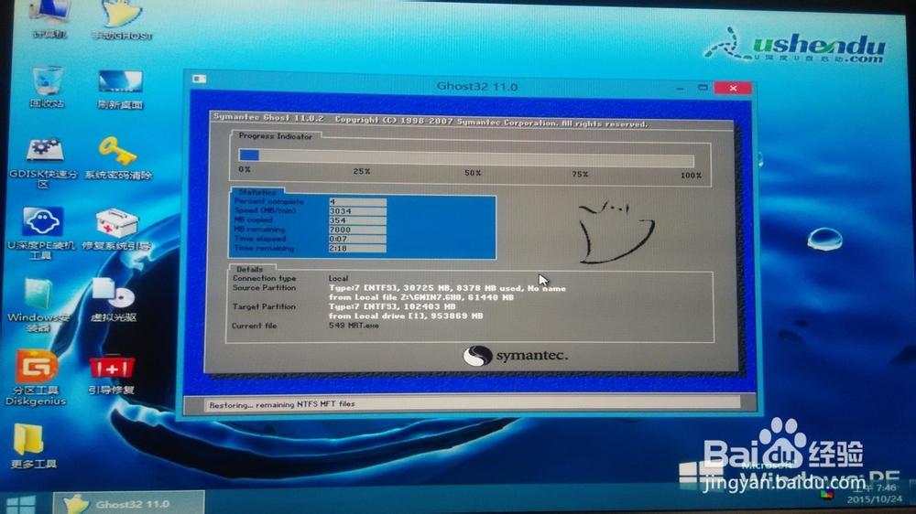
Task: Click the Windows Start button
Action: [21, 504]
